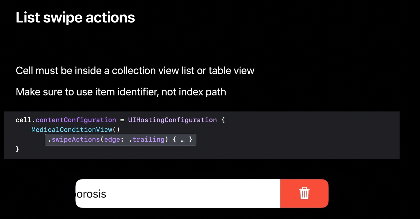Click the white list cell showing 'orosis'
The image size is (420, 219).
tap(178, 193)
